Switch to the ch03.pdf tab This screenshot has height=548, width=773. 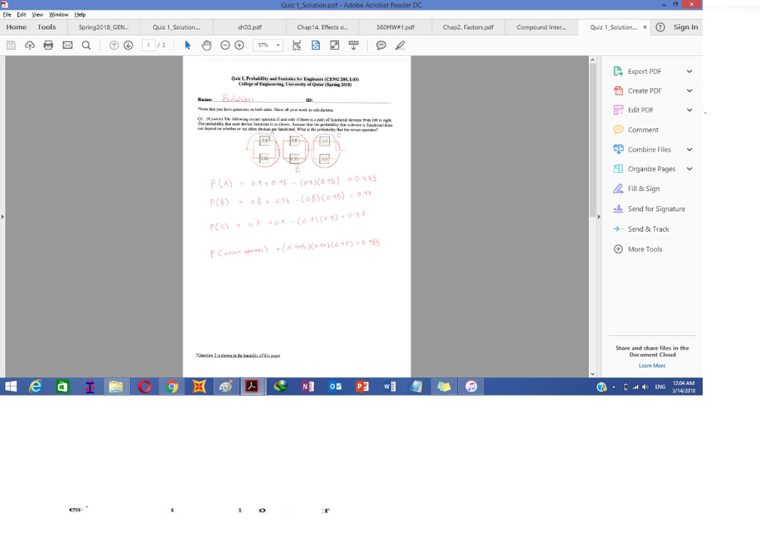pos(249,26)
